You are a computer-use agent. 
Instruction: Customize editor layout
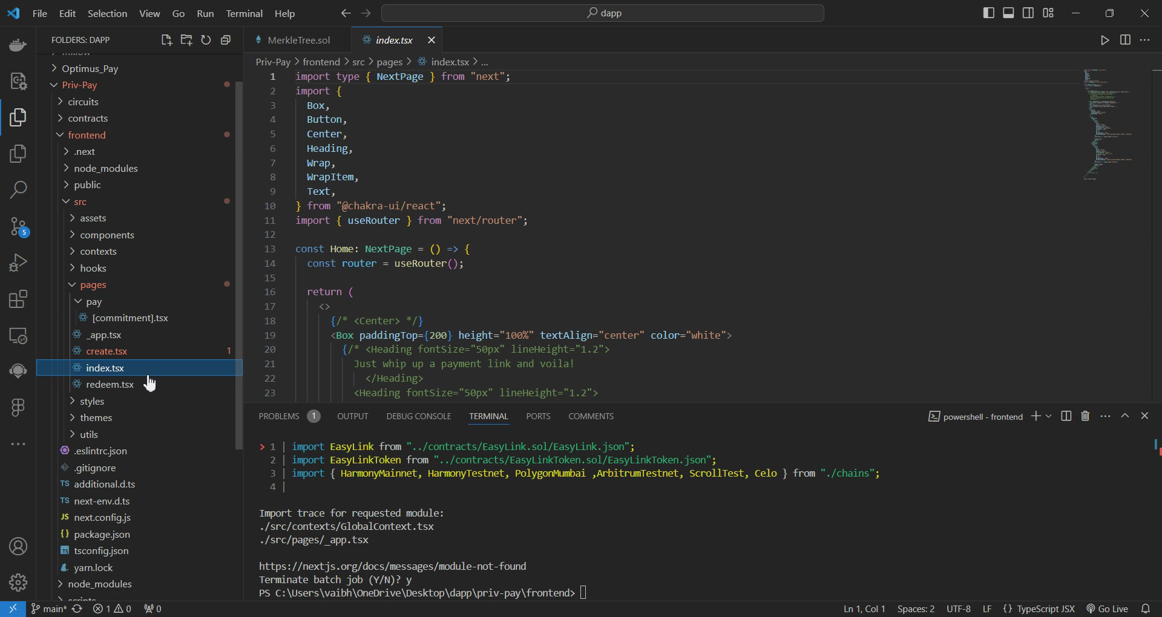click(x=1048, y=13)
